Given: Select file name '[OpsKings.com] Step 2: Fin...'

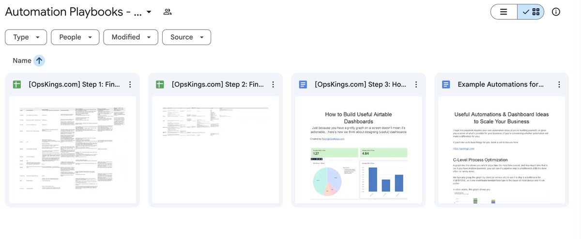Looking at the screenshot, I should tap(218, 84).
